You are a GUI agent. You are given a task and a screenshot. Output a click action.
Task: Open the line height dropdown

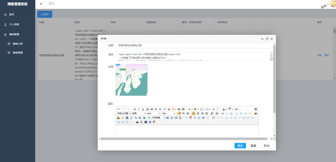[239, 109]
